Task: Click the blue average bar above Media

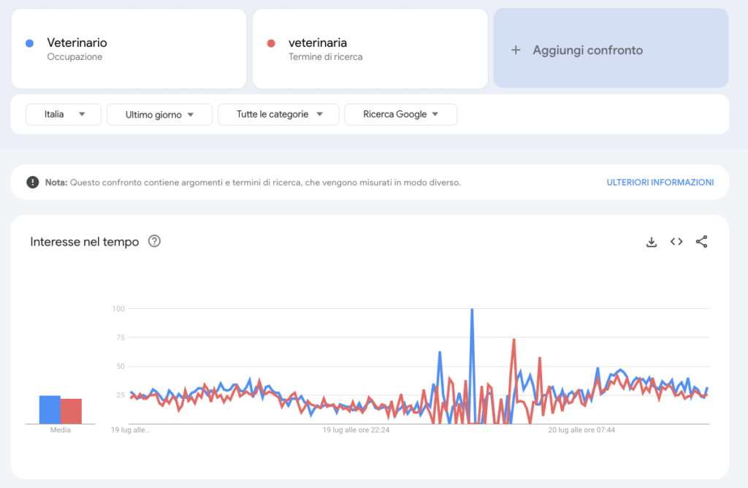Action: point(49,409)
